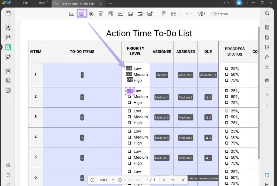Viewport: 277px width, 186px height.
Task: Select the Signature field tool
Action: 150,14
